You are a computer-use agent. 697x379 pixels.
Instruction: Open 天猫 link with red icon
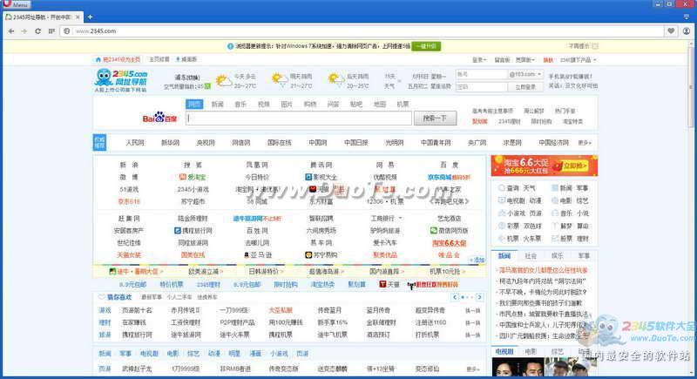(389, 284)
